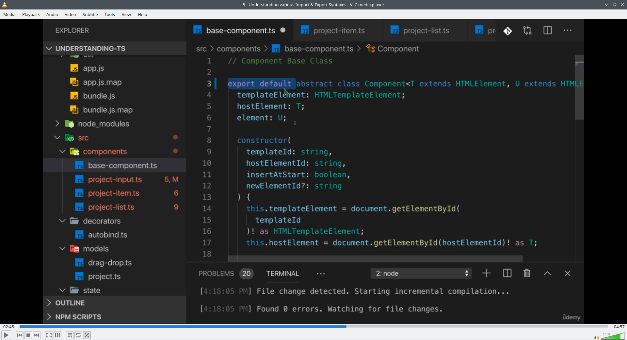
Task: Seek within the video progress bar
Action: click(313, 327)
